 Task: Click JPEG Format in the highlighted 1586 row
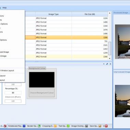[41, 37]
